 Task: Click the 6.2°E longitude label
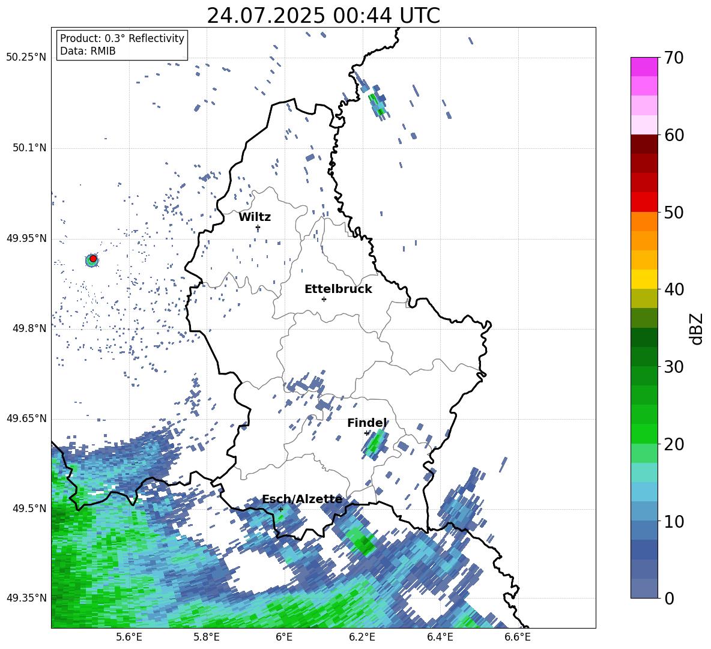coord(362,638)
